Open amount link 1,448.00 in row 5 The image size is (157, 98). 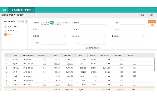pos(70,76)
